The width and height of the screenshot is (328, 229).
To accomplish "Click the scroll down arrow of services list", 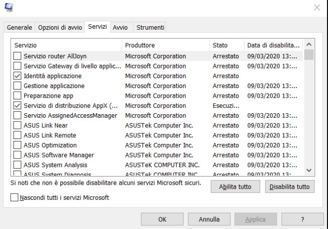I will pos(309,170).
